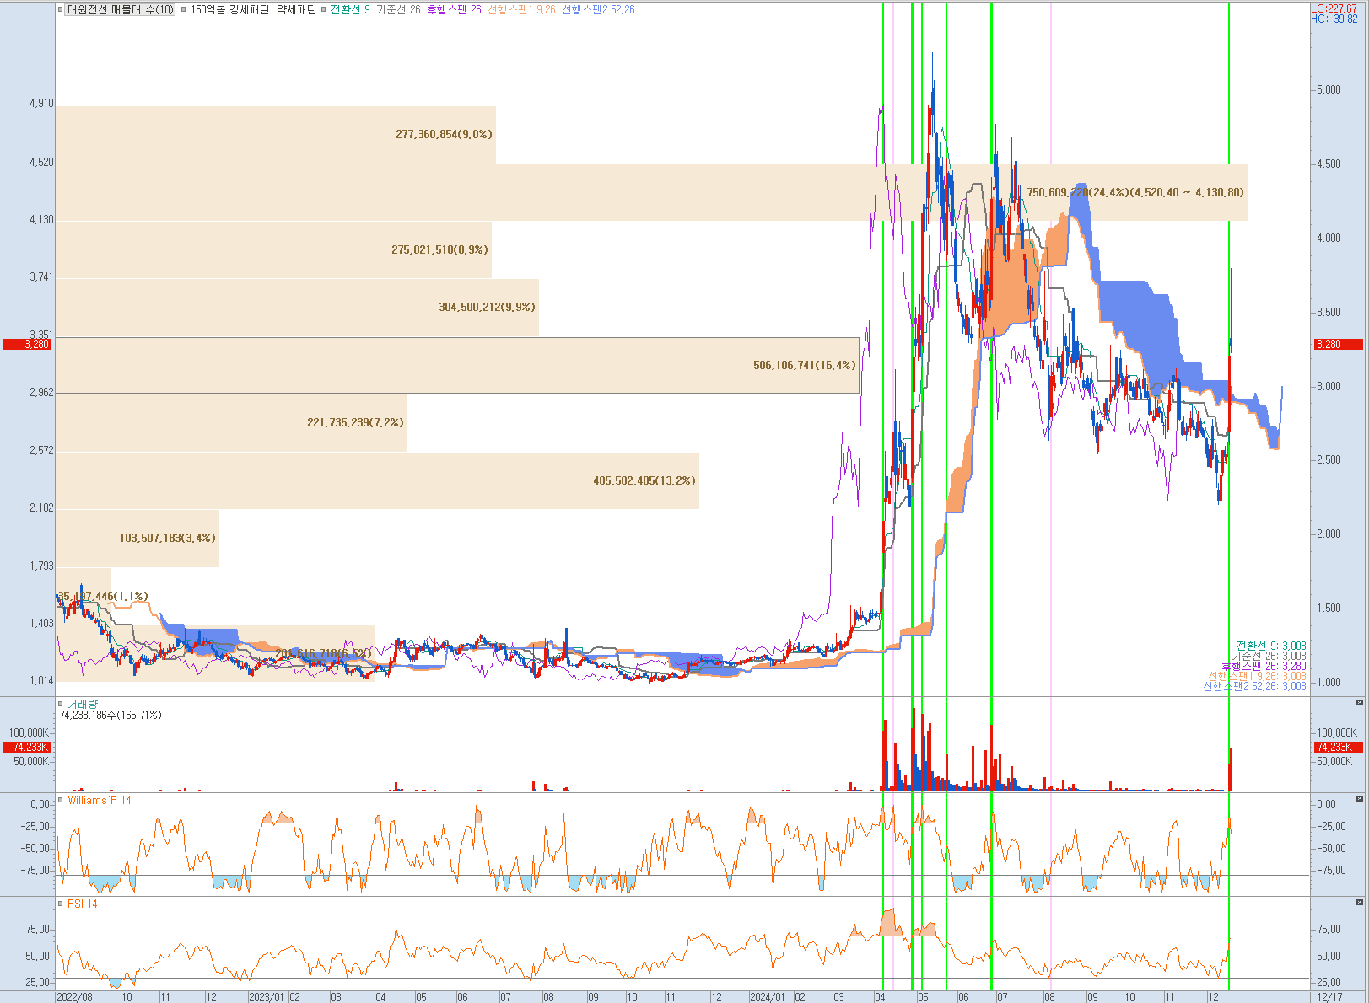
Task: Select the RSI 14 panel title
Action: pos(83,904)
